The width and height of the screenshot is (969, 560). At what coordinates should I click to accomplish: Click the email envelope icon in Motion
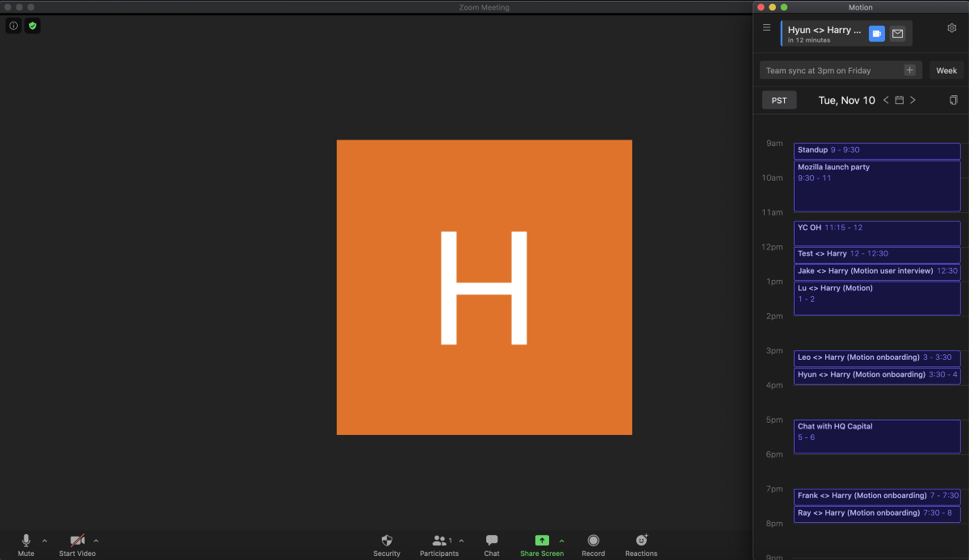(x=897, y=34)
